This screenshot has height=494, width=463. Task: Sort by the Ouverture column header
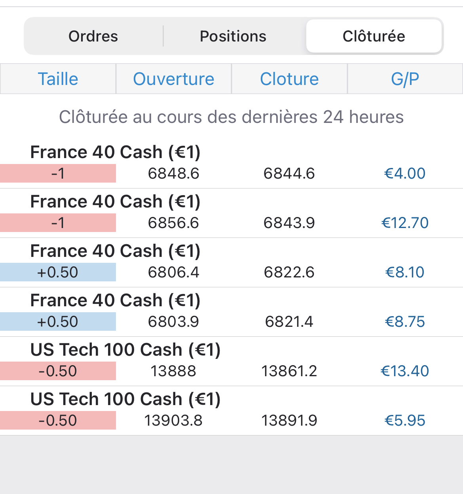coord(174,79)
